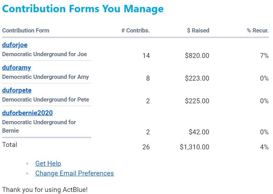Click the $820.00 raised amount
Viewport: 273px width, 194px height.
(197, 56)
